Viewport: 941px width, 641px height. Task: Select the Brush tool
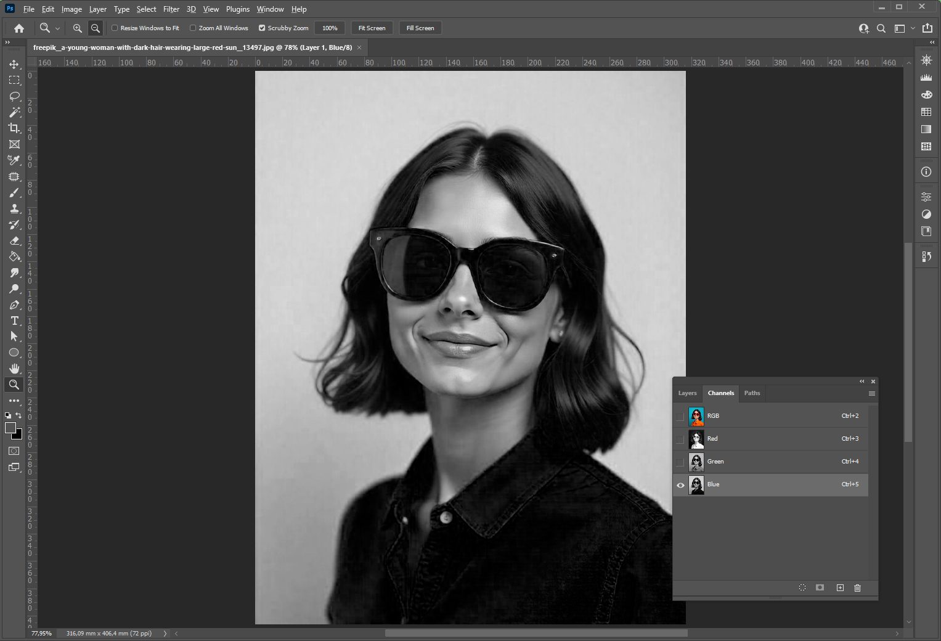tap(14, 193)
